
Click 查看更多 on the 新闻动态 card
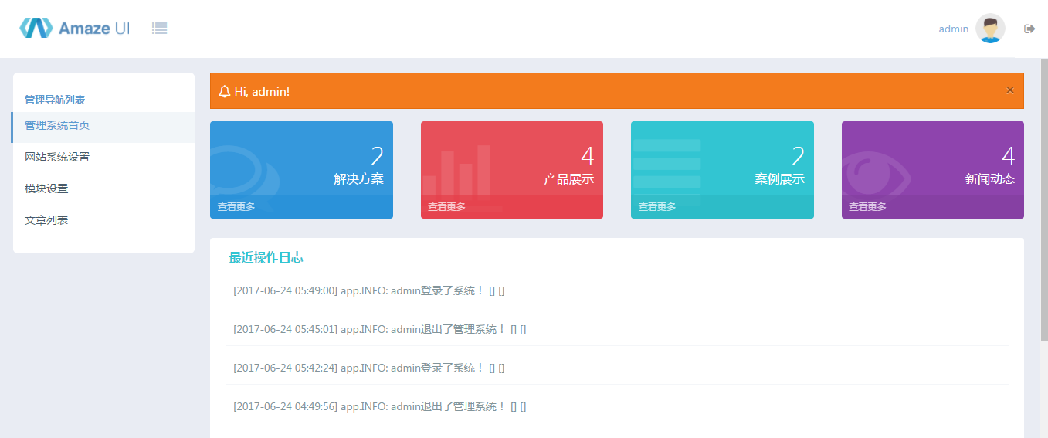click(868, 207)
